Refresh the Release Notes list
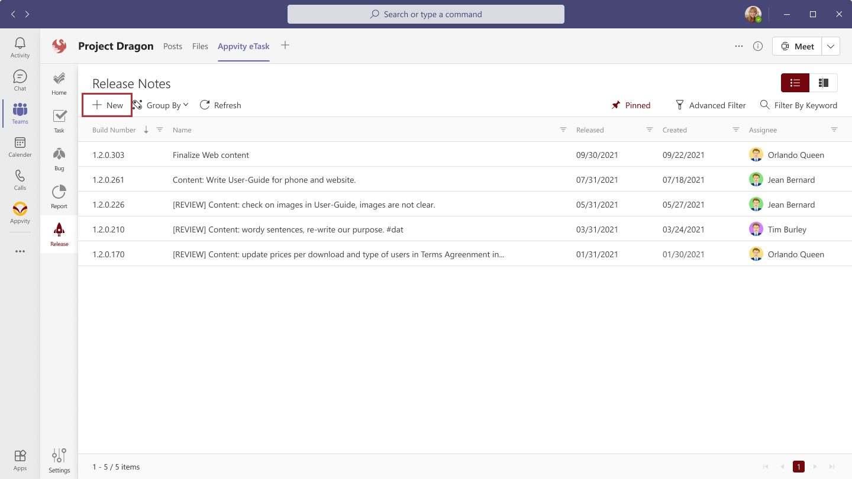The image size is (852, 479). 220,105
